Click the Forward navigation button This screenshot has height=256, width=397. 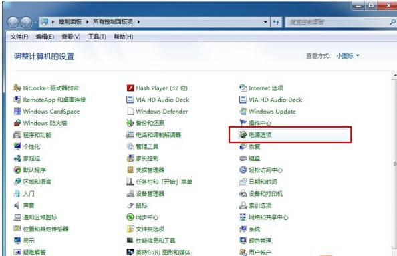coord(26,23)
